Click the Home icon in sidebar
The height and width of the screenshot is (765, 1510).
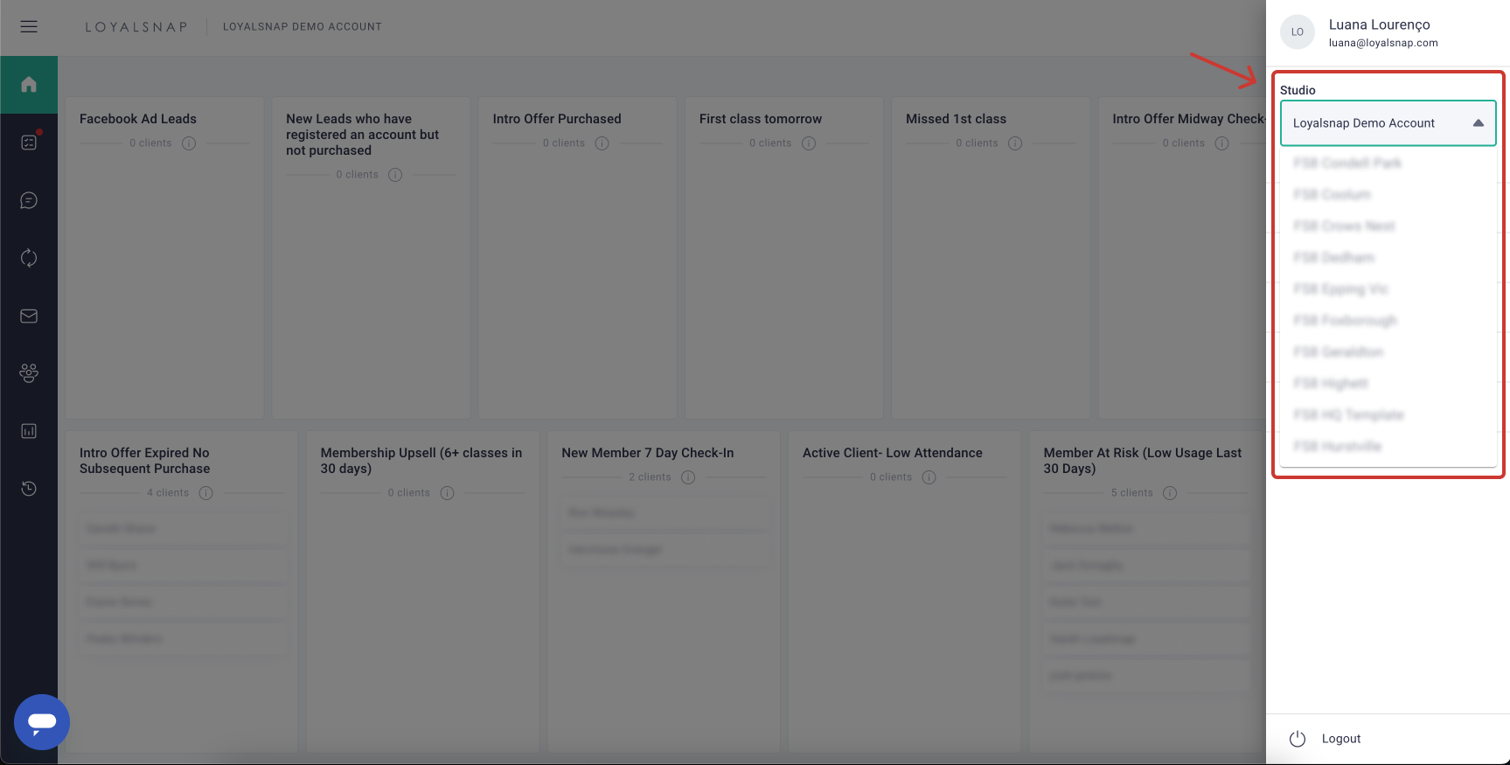coord(29,84)
